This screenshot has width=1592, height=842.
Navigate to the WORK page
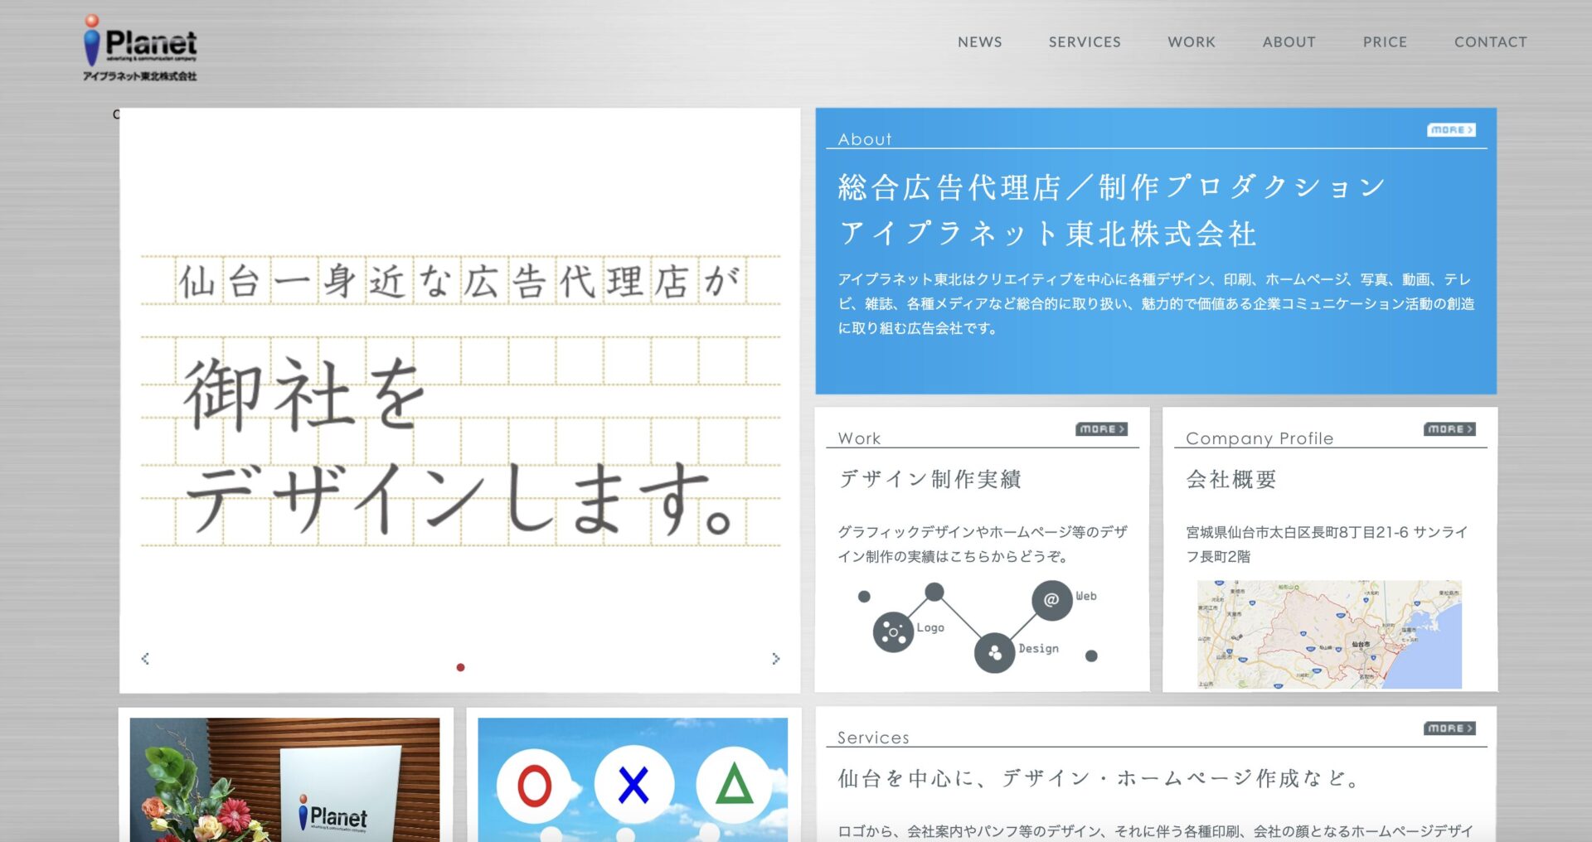point(1191,42)
